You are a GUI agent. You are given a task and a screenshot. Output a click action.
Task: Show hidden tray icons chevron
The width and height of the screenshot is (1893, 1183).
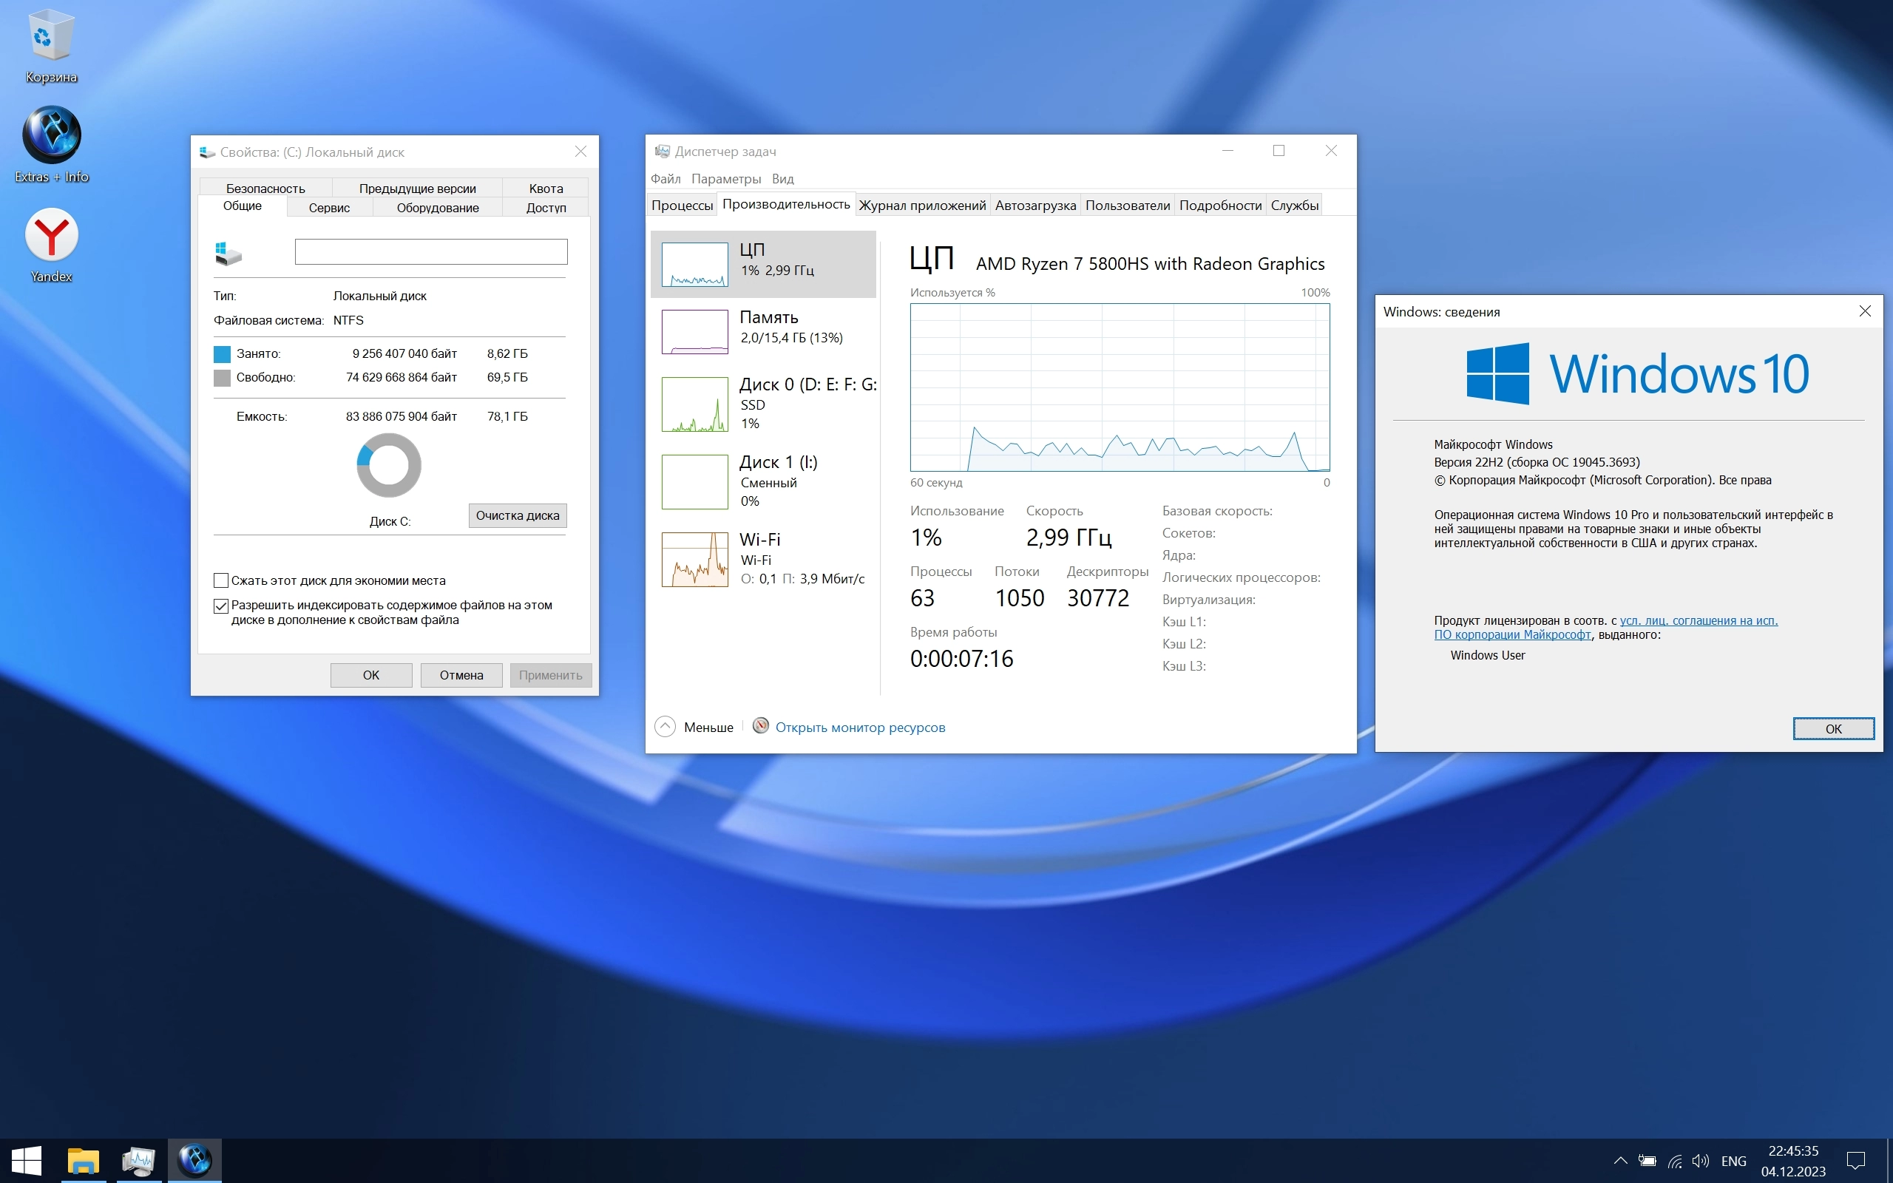(x=1620, y=1161)
